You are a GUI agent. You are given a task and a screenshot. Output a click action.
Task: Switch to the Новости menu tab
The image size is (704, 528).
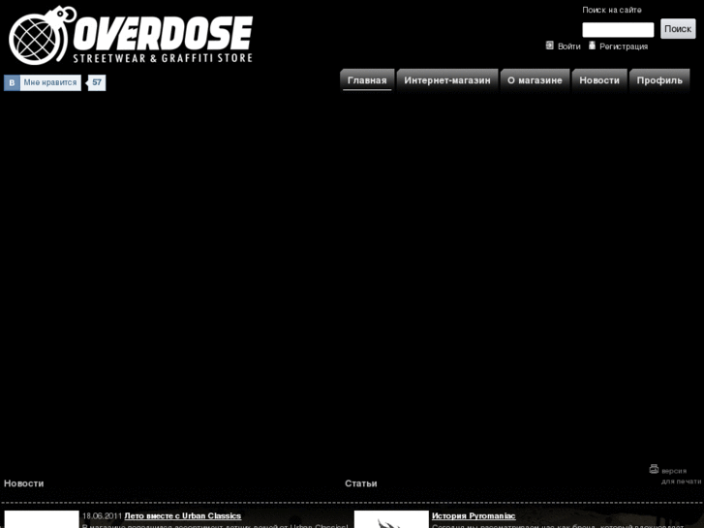[x=599, y=80]
